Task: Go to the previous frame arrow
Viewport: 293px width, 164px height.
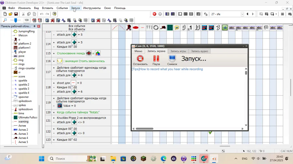Action: coord(247,14)
